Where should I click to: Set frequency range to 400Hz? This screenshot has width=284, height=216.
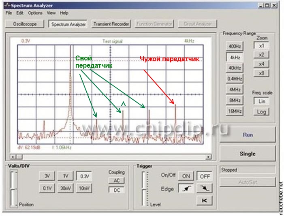pyautogui.click(x=235, y=46)
